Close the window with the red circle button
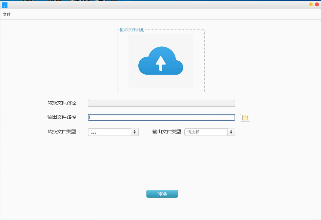 click(x=317, y=4)
